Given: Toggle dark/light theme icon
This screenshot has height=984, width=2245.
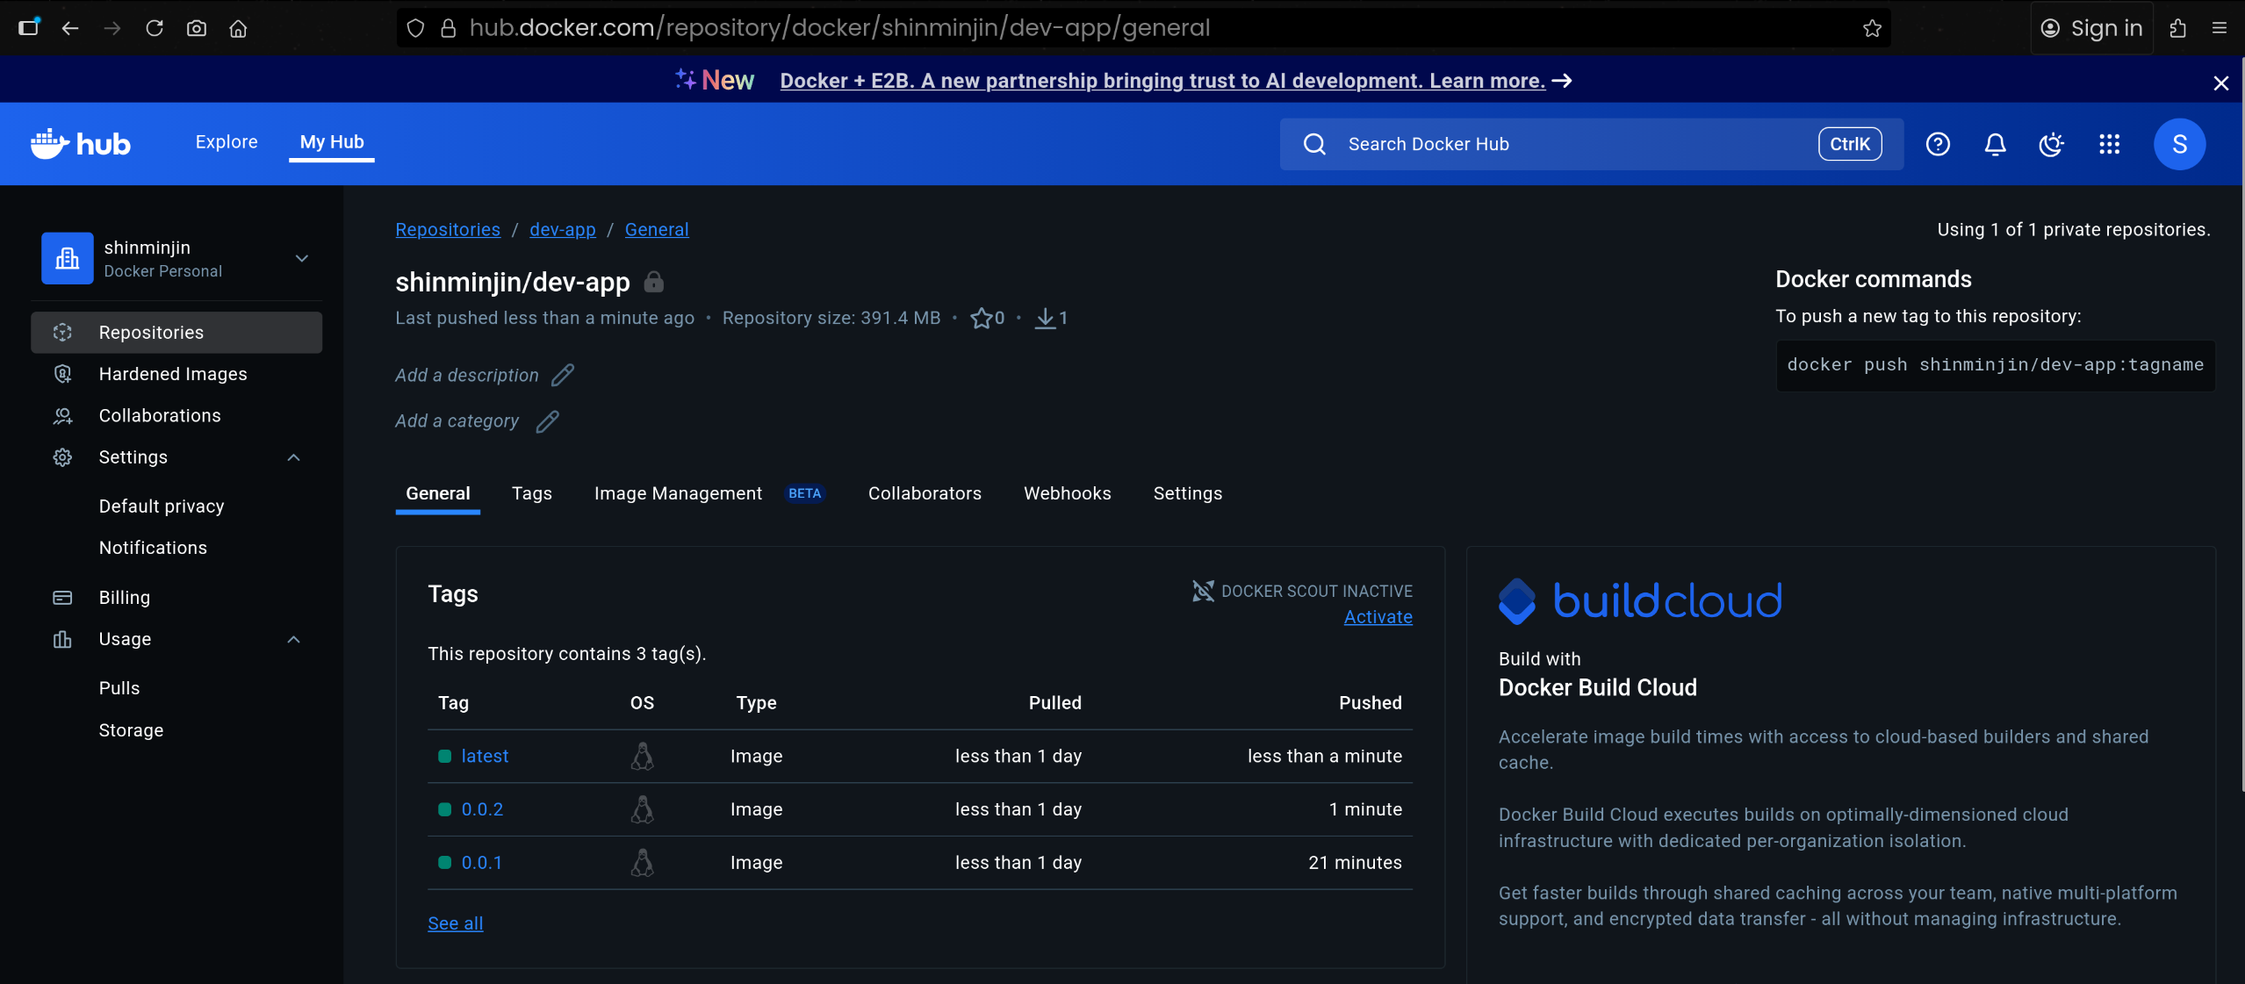Looking at the screenshot, I should 2051,144.
